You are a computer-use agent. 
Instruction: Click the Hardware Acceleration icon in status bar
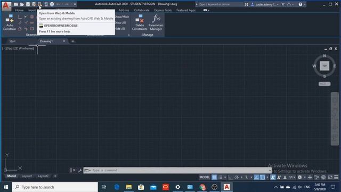(x=323, y=177)
